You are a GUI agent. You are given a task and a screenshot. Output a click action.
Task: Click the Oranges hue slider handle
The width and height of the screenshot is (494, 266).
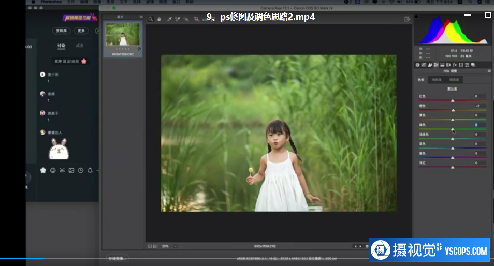coord(454,110)
